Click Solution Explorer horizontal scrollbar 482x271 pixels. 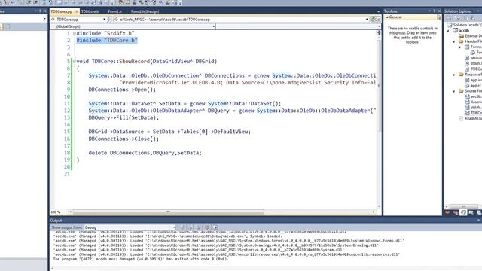464,206
